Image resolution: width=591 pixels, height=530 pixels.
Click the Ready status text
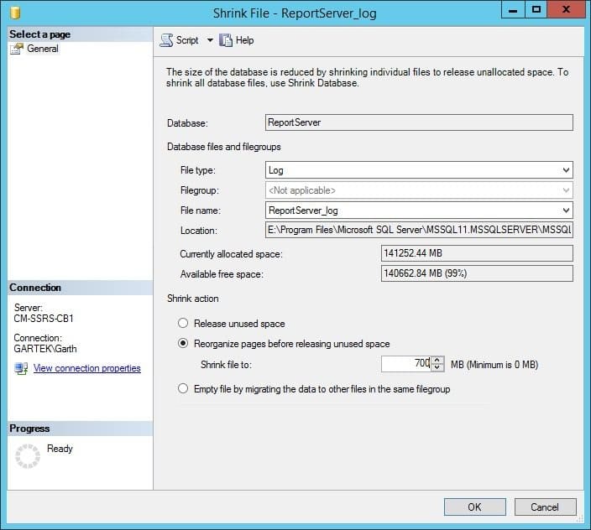tap(60, 449)
